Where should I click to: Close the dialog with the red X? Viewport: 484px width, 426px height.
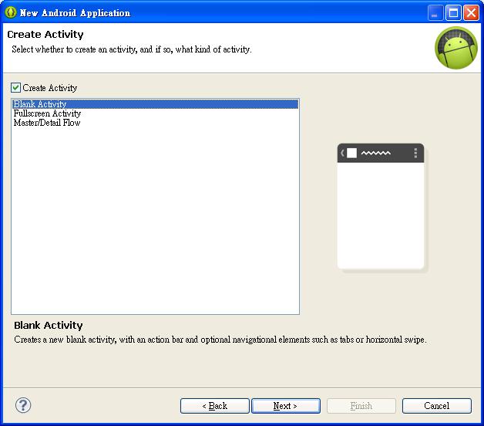click(x=471, y=13)
